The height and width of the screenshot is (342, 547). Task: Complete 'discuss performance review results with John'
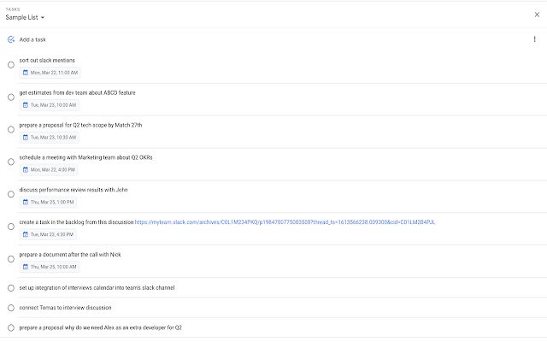(x=11, y=194)
